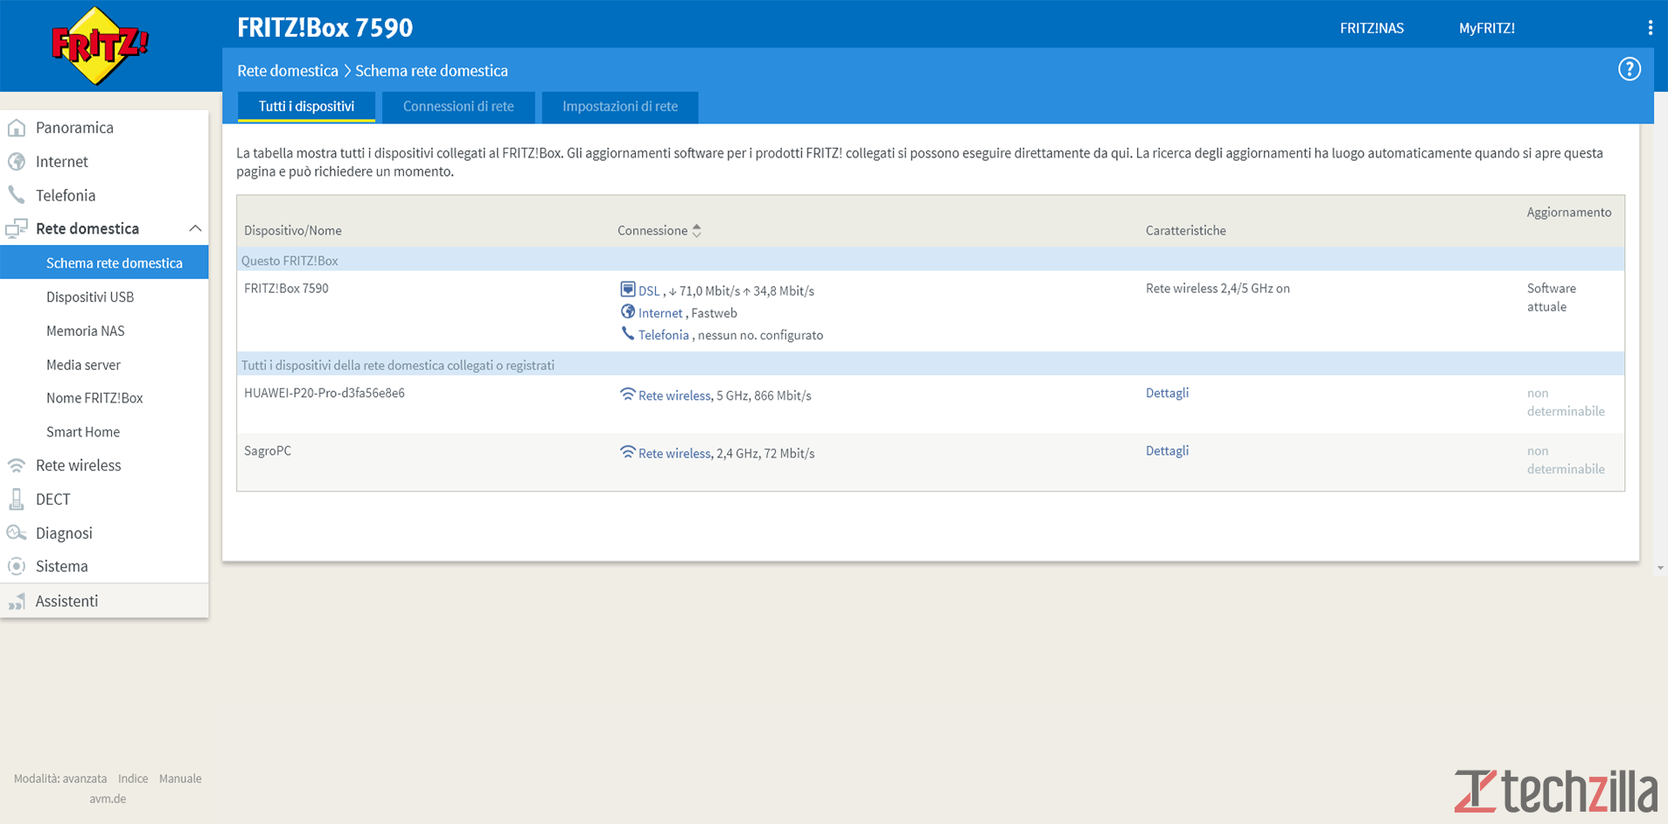The image size is (1668, 824).
Task: Open Dettagli for HUAWEI-P20-Pro-d3fa56e8e6
Action: (x=1167, y=394)
